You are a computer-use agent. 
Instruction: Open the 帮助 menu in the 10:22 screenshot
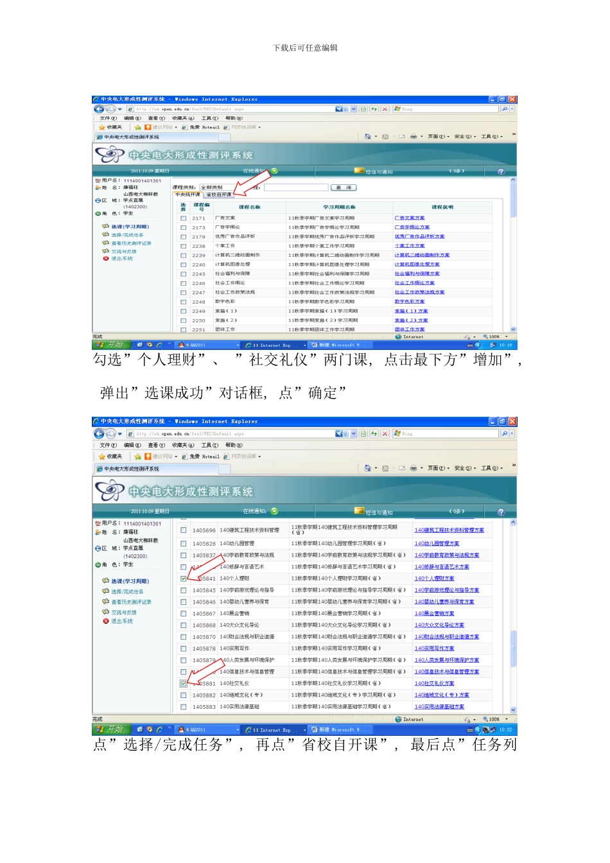(234, 445)
